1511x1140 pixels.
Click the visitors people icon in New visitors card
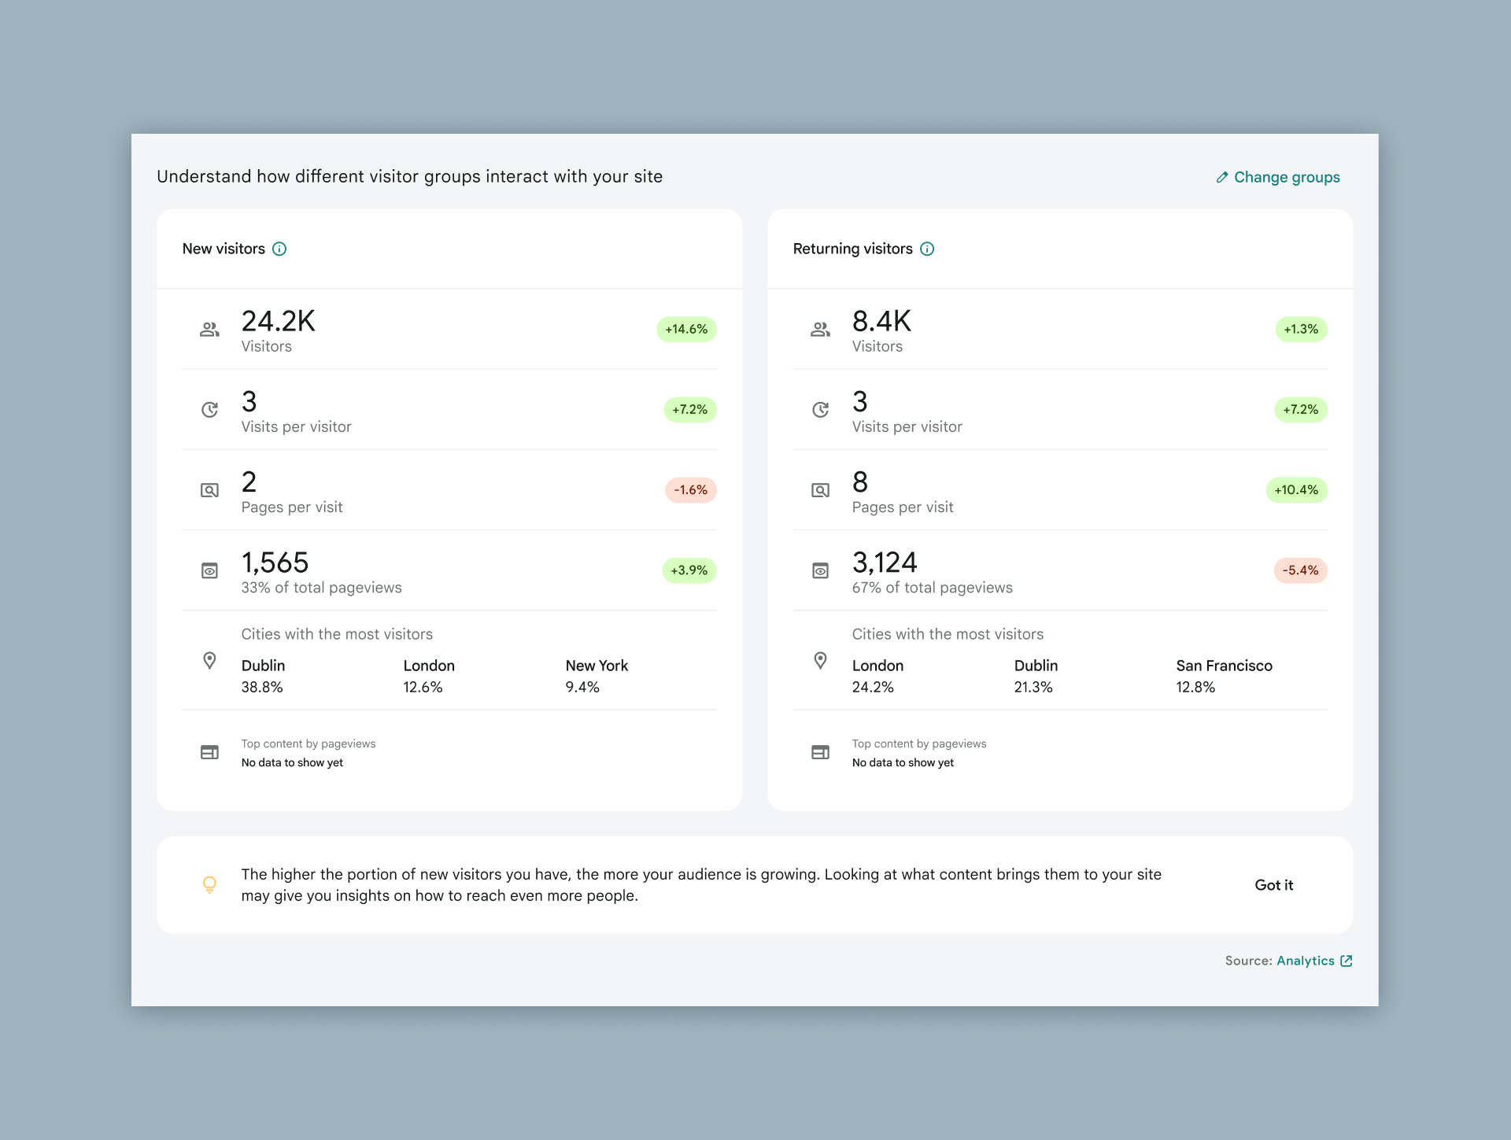coord(209,330)
